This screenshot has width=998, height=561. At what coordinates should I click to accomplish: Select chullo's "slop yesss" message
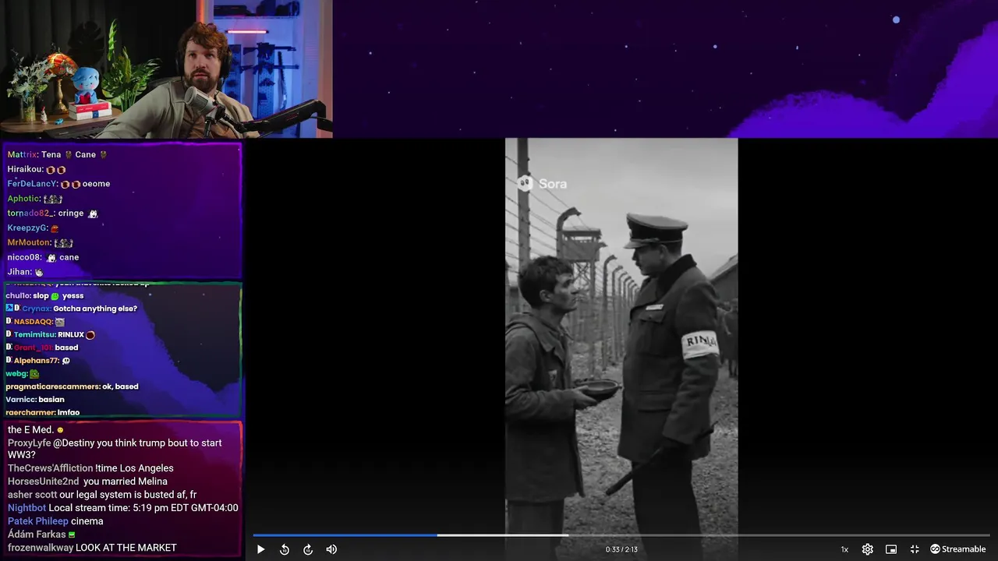(44, 295)
